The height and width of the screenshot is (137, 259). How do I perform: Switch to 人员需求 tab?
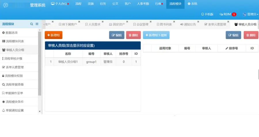[93, 24]
